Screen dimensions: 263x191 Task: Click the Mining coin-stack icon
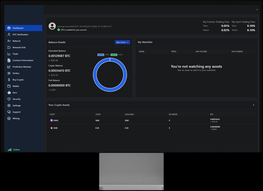[9, 118]
